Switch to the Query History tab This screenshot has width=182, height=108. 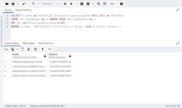[23, 10]
